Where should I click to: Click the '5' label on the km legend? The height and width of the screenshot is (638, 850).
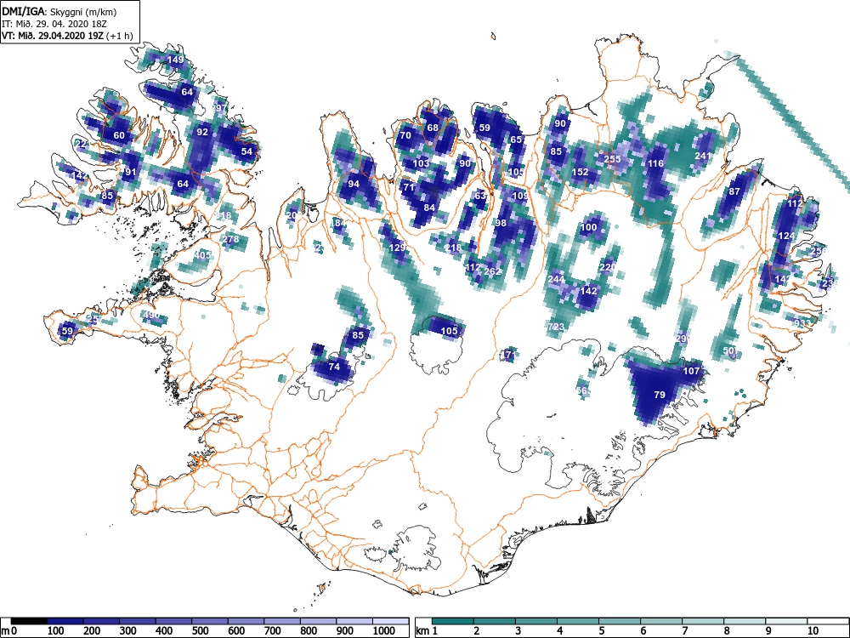[601, 631]
